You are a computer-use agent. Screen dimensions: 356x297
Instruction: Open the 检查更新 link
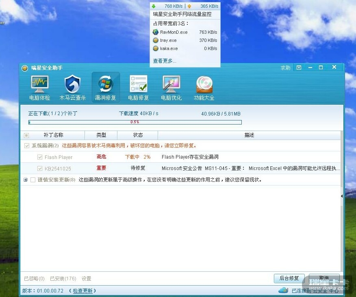click(82, 290)
